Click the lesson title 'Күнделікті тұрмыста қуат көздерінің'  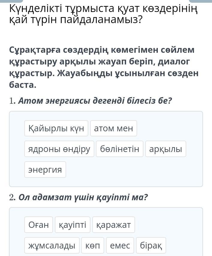[x=103, y=9]
